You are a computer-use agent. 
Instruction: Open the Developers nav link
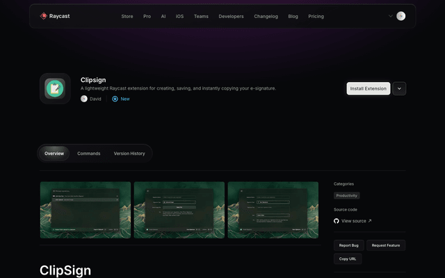coord(231,17)
